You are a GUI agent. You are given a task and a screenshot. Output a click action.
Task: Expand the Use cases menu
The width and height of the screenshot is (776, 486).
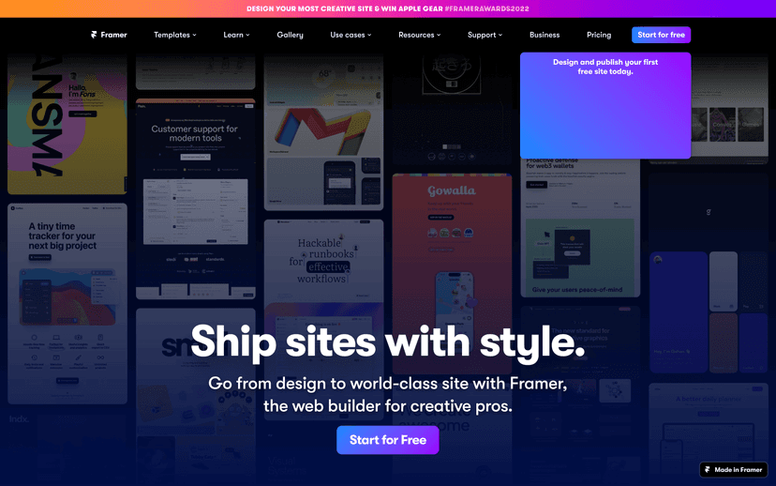coord(351,35)
